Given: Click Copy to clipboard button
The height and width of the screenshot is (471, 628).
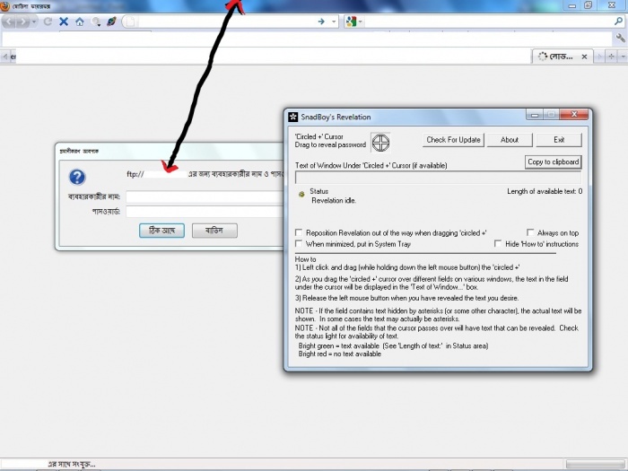Looking at the screenshot, I should 554,161.
